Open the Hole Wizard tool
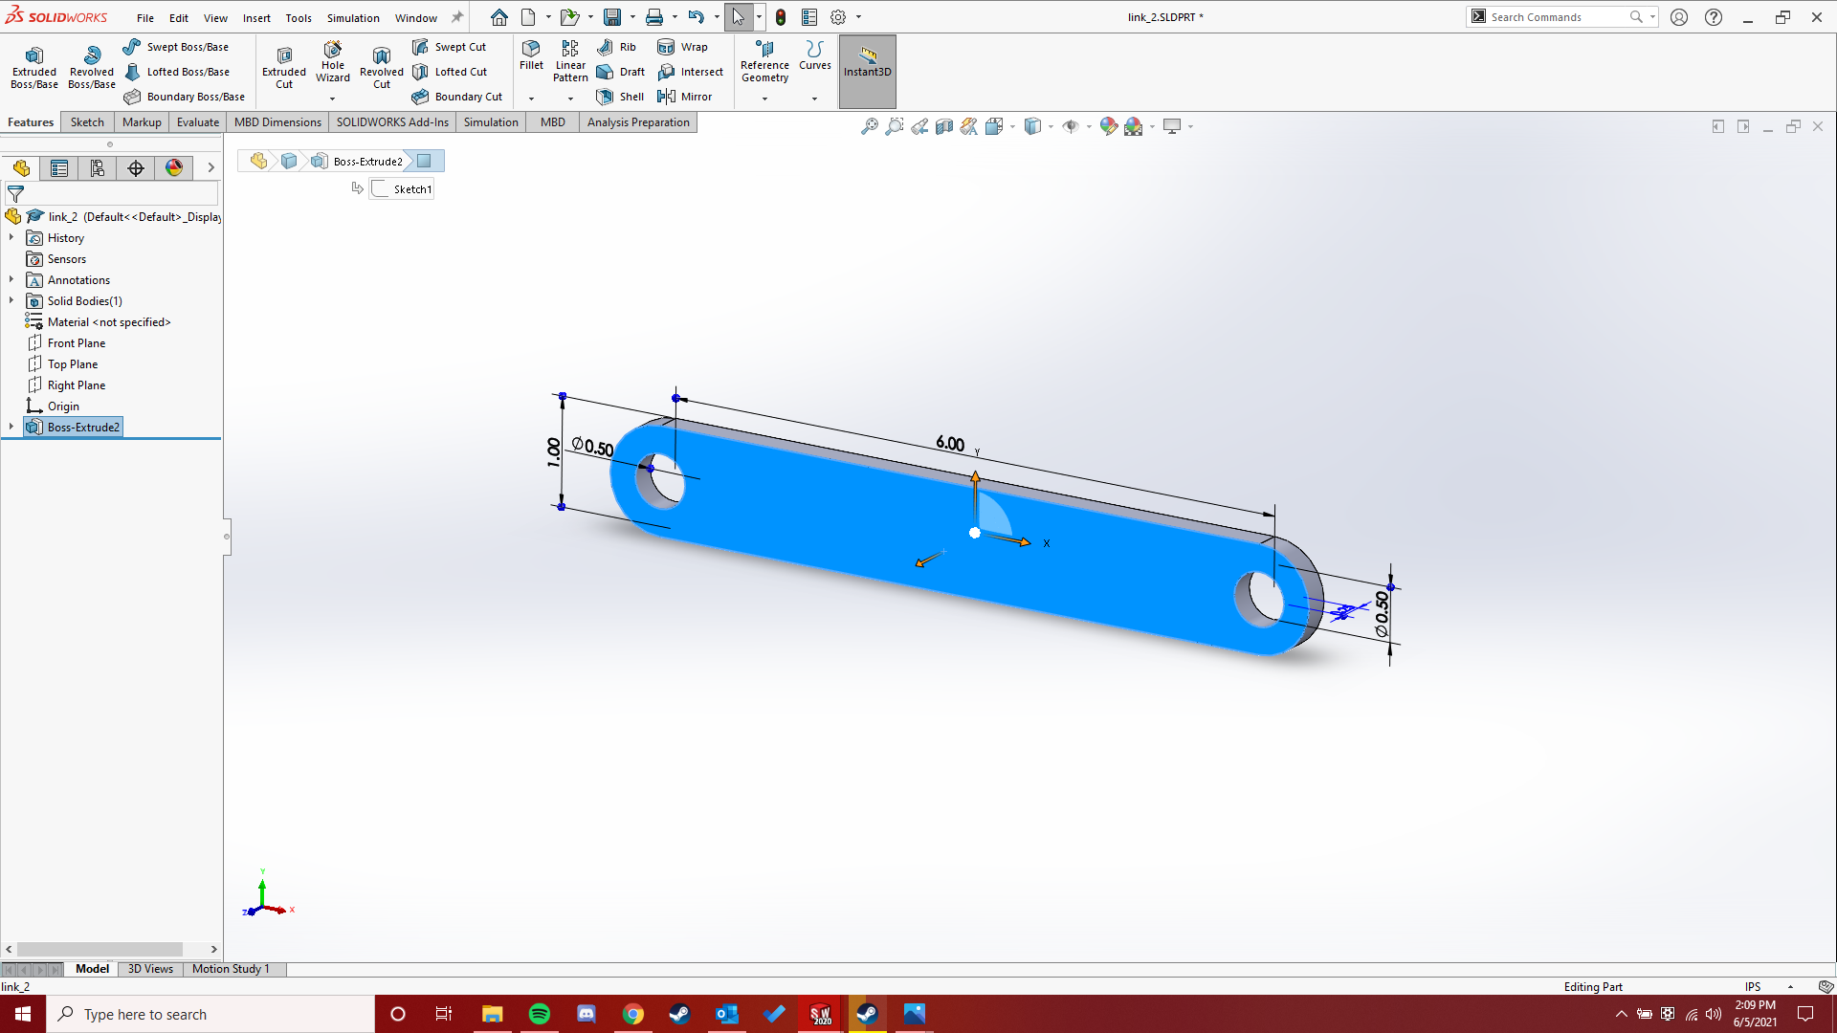 click(x=332, y=65)
